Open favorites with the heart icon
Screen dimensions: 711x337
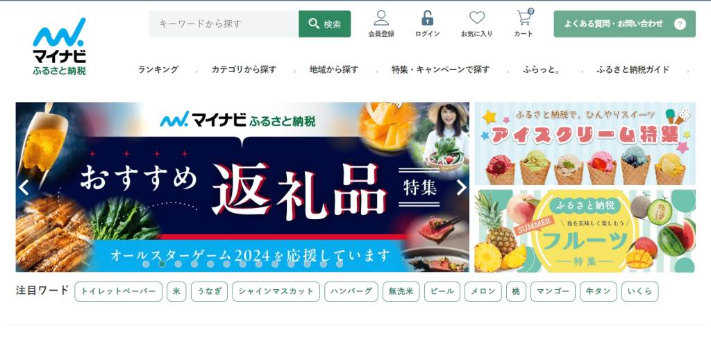click(x=476, y=18)
